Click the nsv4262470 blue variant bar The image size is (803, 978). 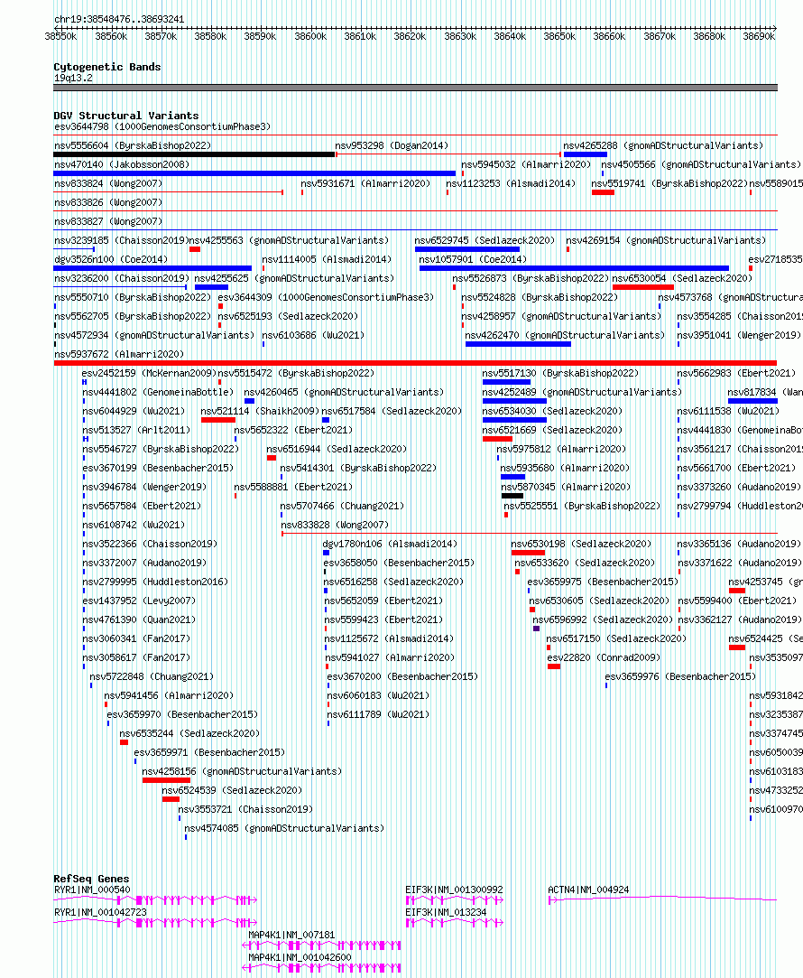pyautogui.click(x=518, y=344)
